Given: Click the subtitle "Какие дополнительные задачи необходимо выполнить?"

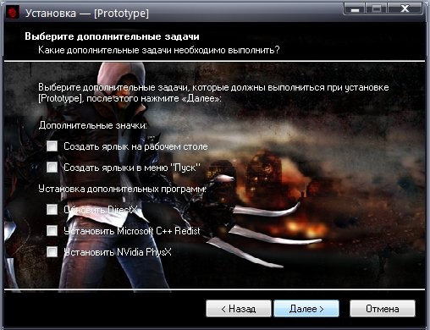Looking at the screenshot, I should click(x=159, y=50).
